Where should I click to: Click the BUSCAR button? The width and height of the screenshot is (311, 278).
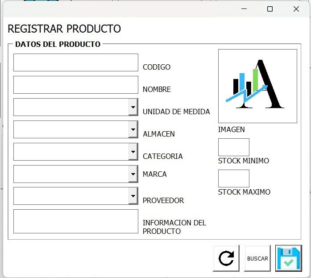(257, 258)
